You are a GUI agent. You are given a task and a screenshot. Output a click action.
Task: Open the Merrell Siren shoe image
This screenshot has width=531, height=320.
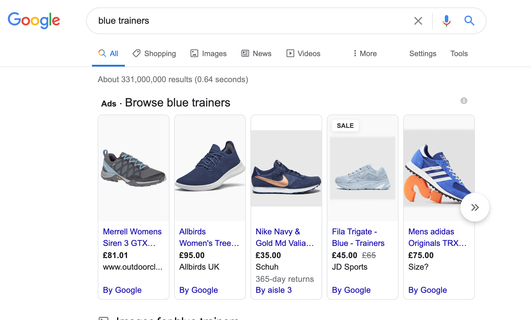(x=134, y=168)
